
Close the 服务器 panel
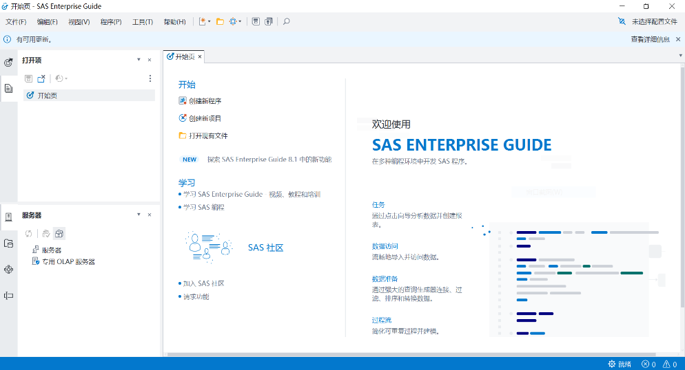point(150,215)
